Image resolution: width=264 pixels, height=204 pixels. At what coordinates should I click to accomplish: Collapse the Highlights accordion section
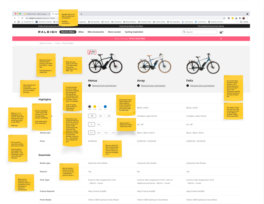pos(45,99)
